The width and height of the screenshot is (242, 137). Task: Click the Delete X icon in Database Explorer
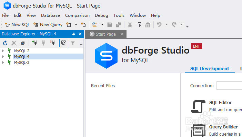[x=14, y=43]
